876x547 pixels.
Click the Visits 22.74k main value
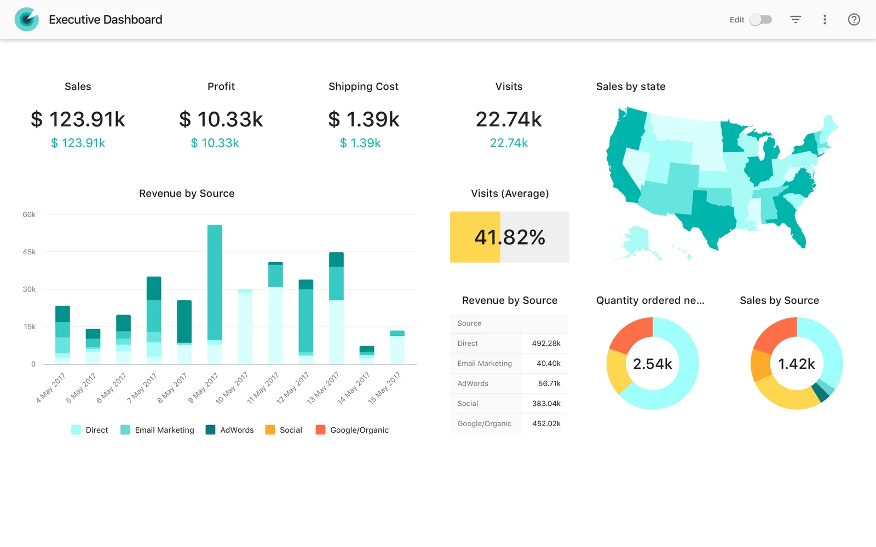click(x=509, y=119)
